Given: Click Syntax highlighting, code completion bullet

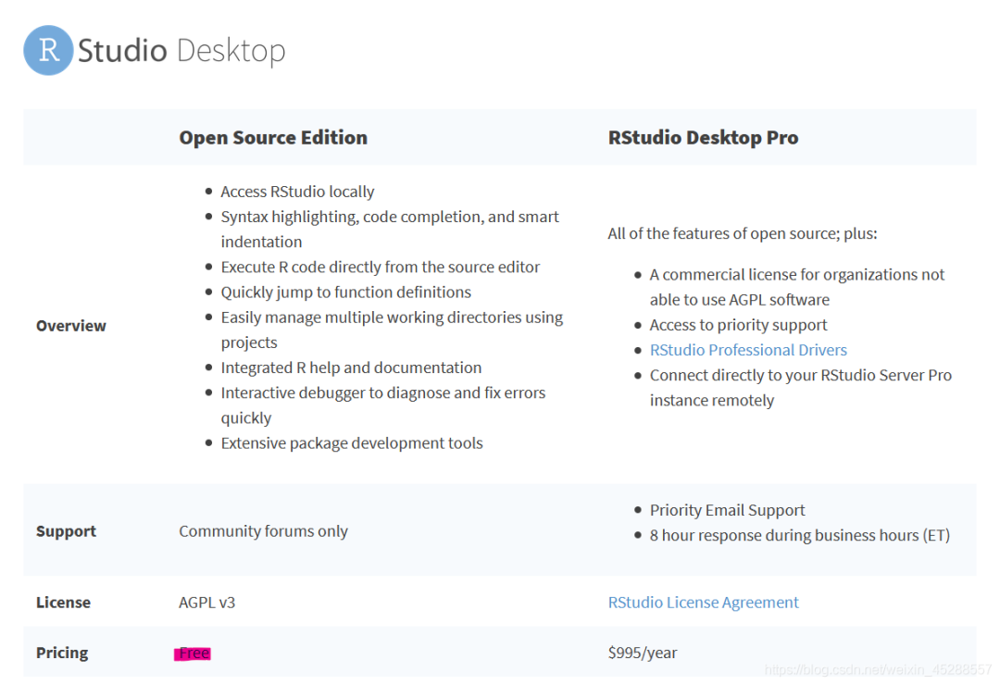Looking at the screenshot, I should coord(390,229).
